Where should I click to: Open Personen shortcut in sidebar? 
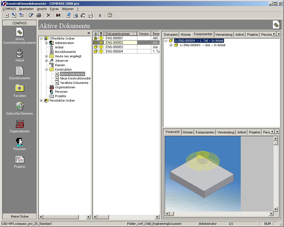coord(20,144)
